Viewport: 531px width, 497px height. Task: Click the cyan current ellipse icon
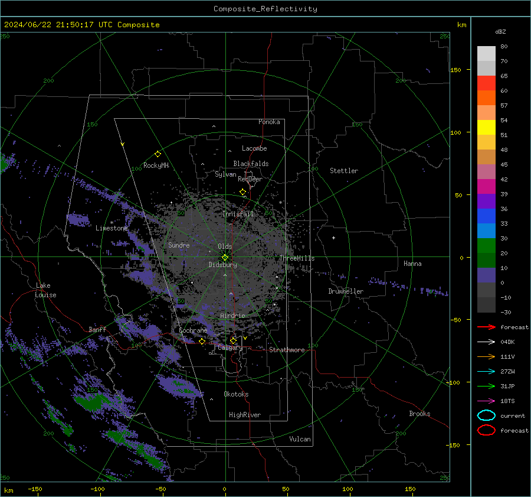coord(486,415)
